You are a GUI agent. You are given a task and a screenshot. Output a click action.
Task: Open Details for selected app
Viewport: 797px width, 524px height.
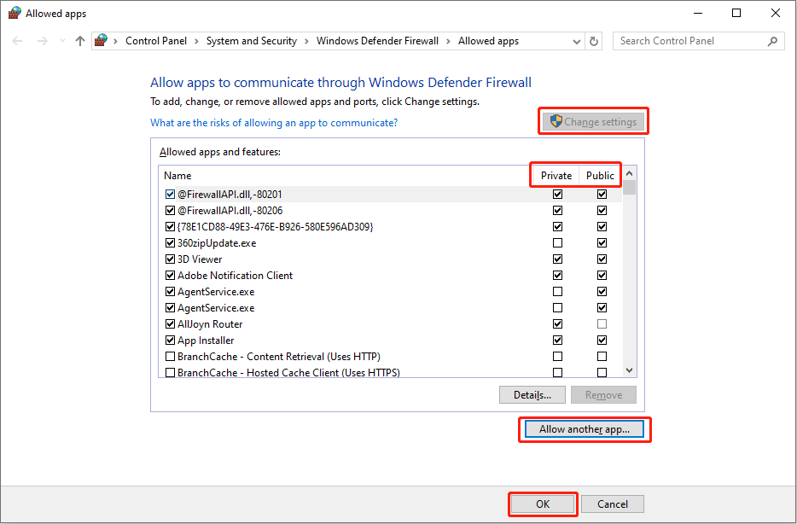point(532,395)
